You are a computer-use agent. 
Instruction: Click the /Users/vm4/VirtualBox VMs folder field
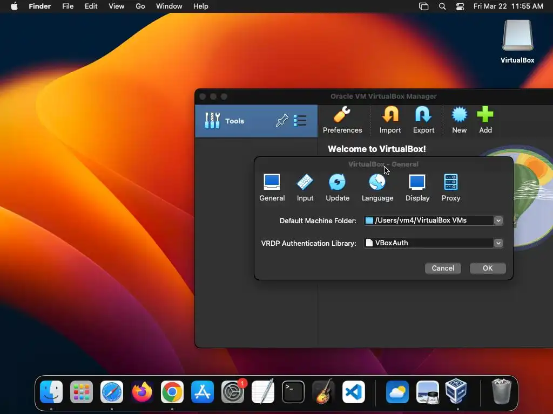[x=428, y=220]
